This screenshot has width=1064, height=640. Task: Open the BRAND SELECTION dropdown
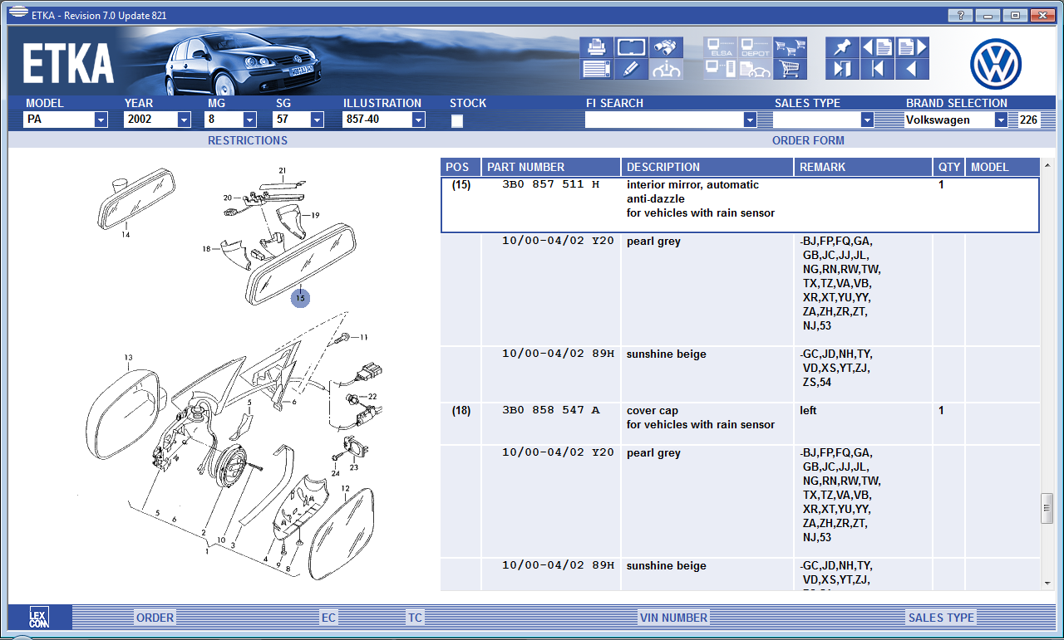click(1000, 120)
